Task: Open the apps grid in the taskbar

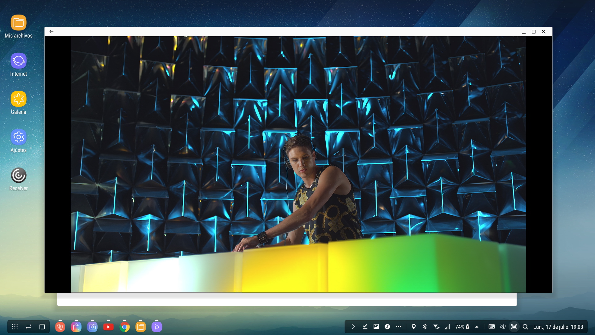Action: point(15,327)
